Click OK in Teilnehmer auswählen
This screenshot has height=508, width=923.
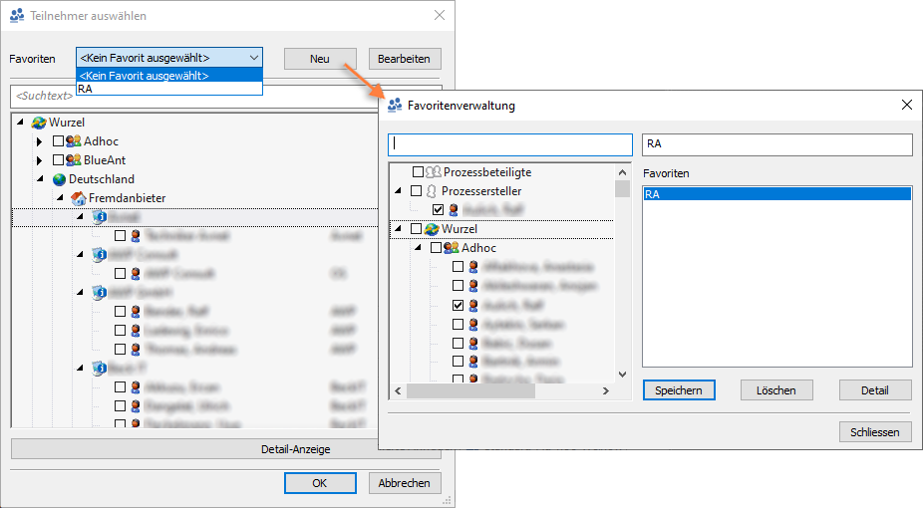(320, 483)
